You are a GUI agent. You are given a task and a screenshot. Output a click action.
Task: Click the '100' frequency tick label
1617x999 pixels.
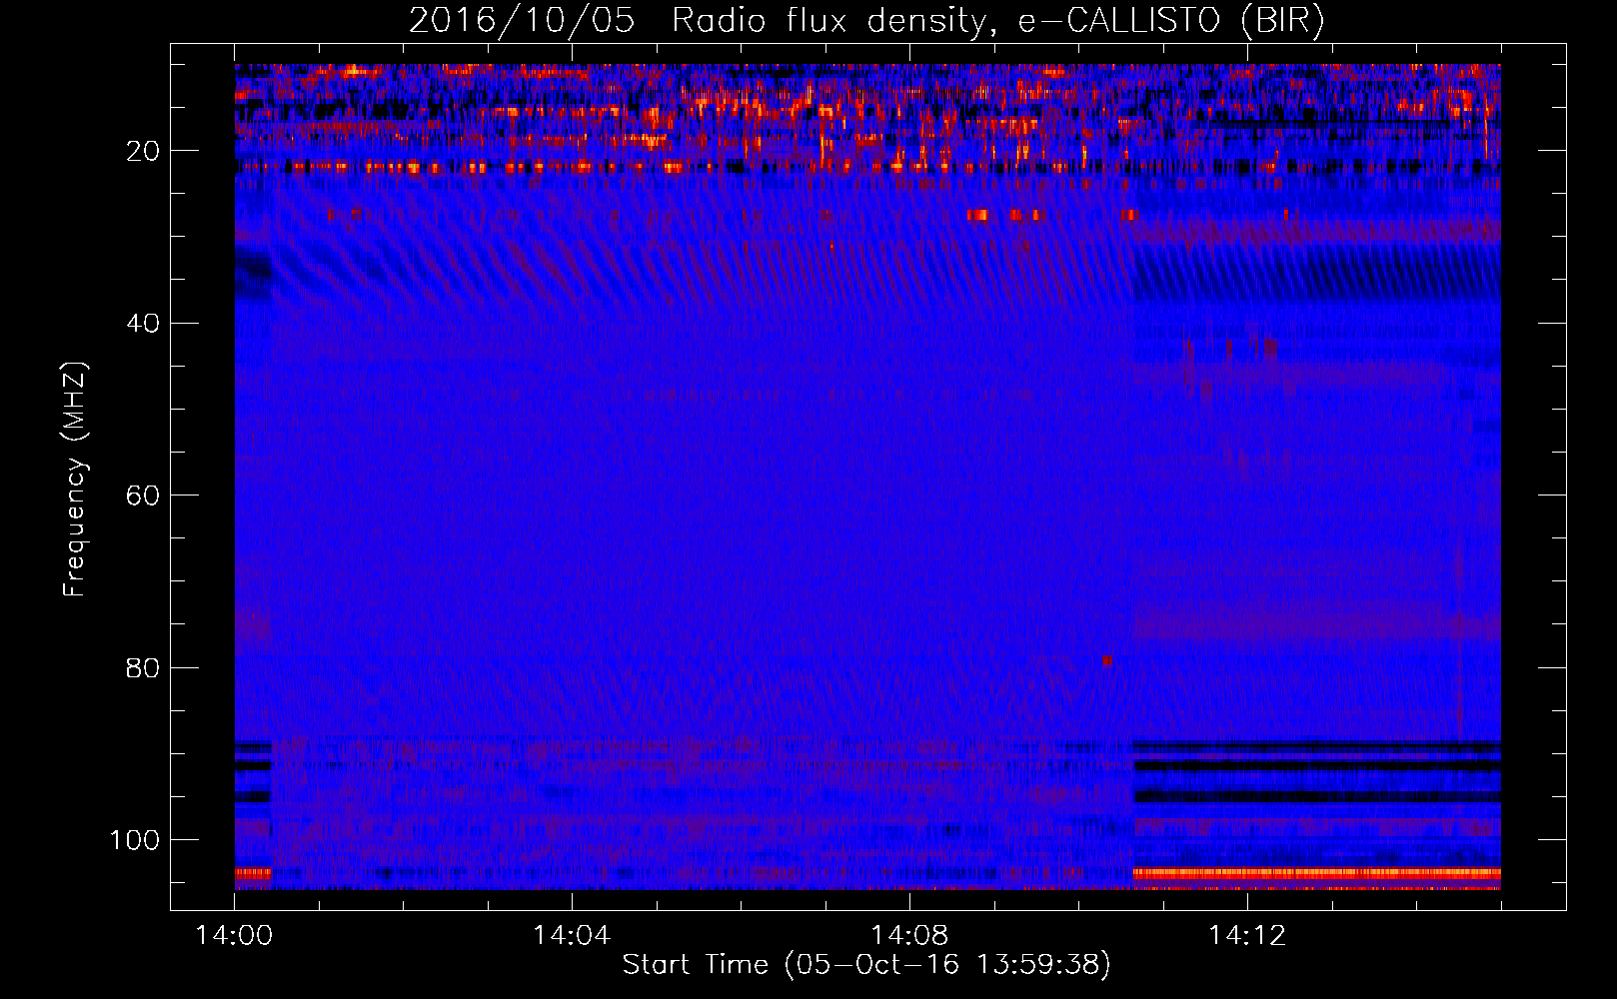[135, 840]
